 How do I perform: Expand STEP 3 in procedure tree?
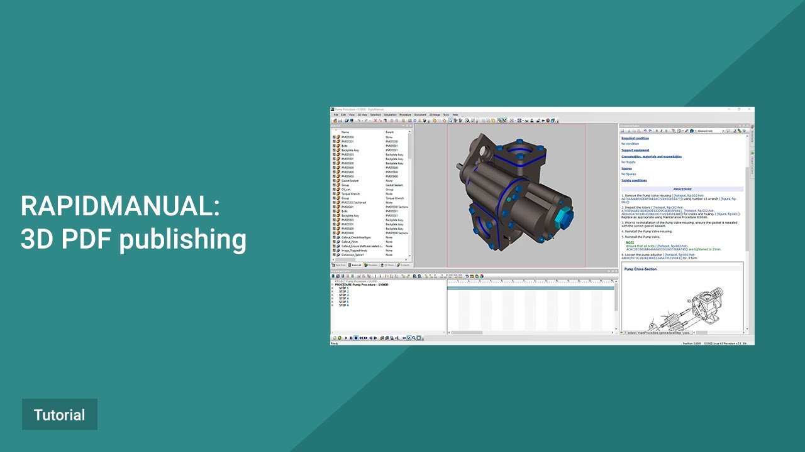tap(333, 295)
